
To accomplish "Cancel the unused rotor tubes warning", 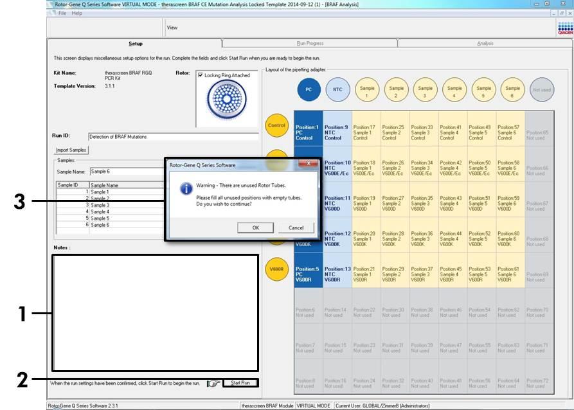I will [296, 227].
